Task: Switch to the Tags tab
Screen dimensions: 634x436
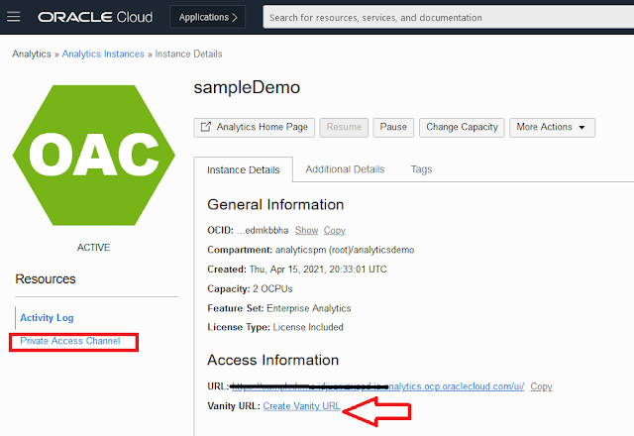Action: [421, 169]
